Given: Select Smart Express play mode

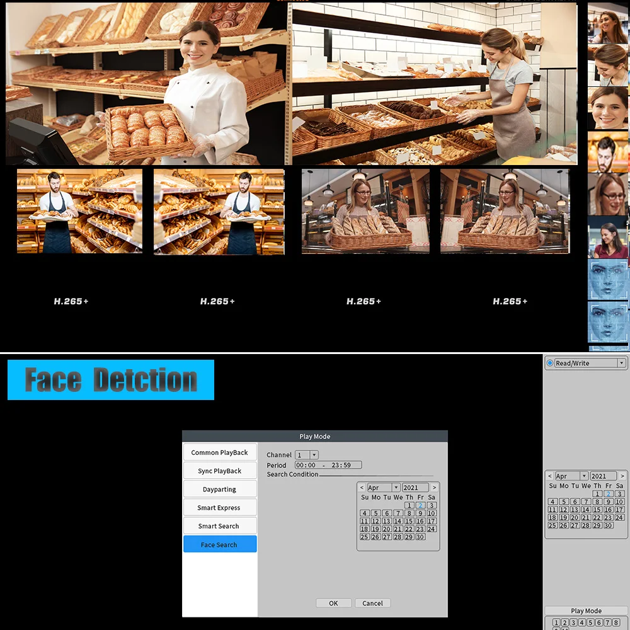Looking at the screenshot, I should coord(220,507).
